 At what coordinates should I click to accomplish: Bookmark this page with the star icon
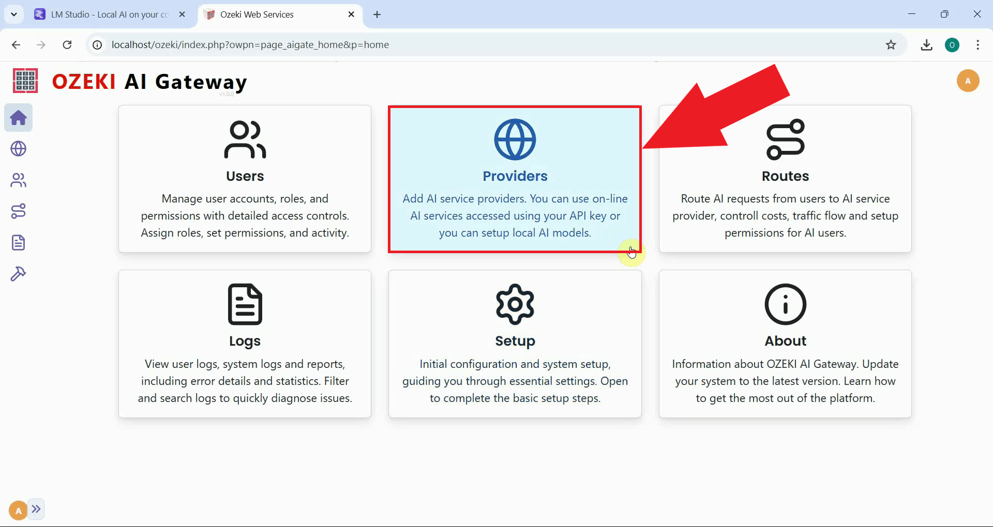pyautogui.click(x=891, y=45)
